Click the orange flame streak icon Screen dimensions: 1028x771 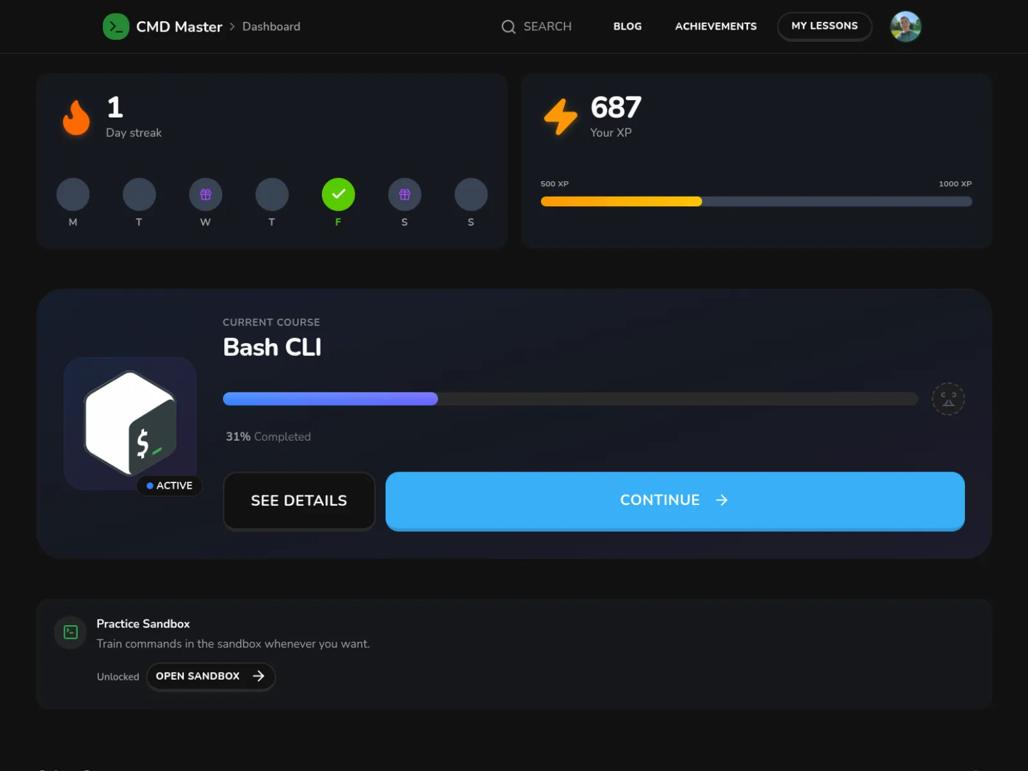(x=76, y=118)
